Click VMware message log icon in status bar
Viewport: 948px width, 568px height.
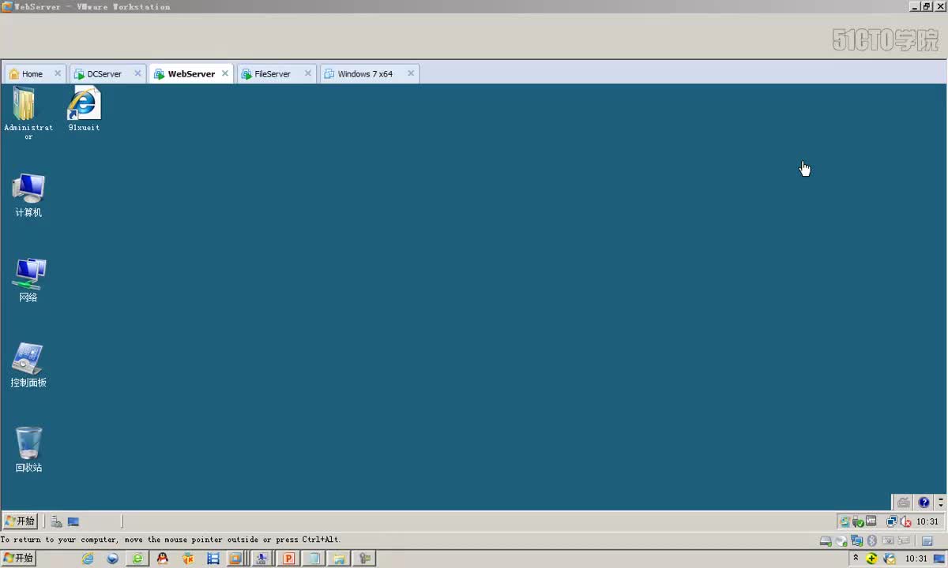click(x=927, y=540)
